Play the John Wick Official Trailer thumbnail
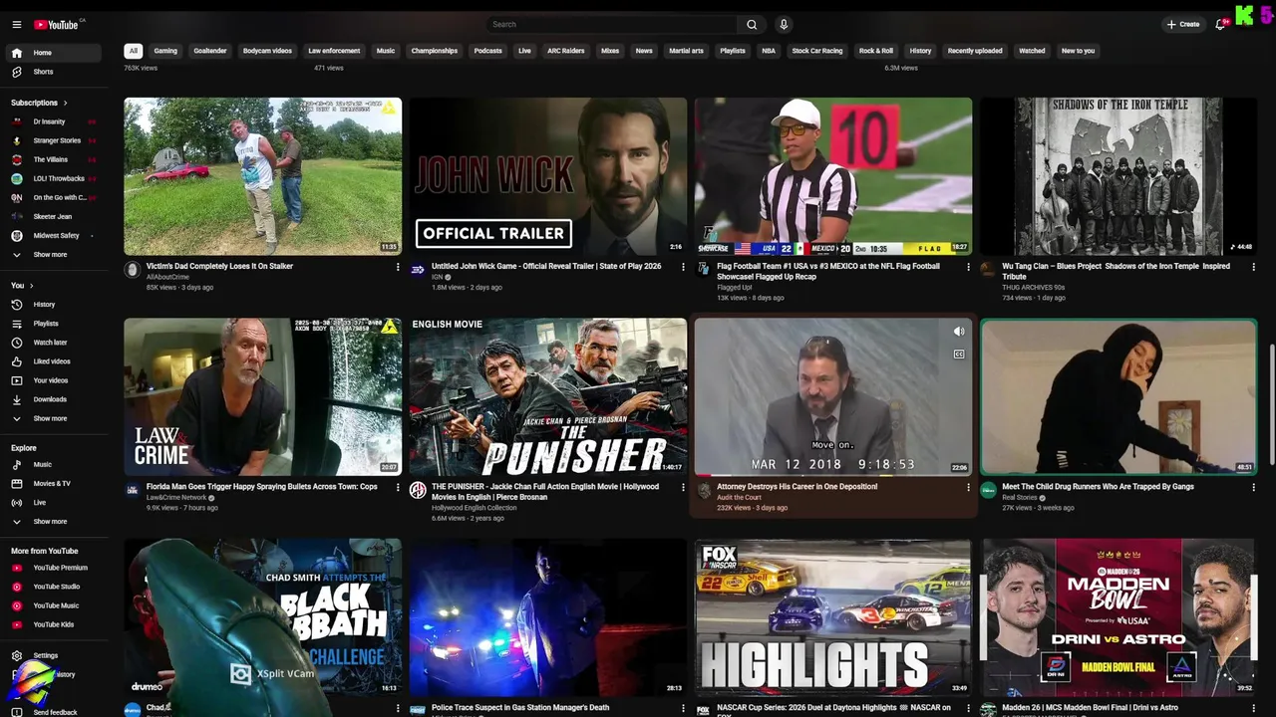 click(547, 176)
